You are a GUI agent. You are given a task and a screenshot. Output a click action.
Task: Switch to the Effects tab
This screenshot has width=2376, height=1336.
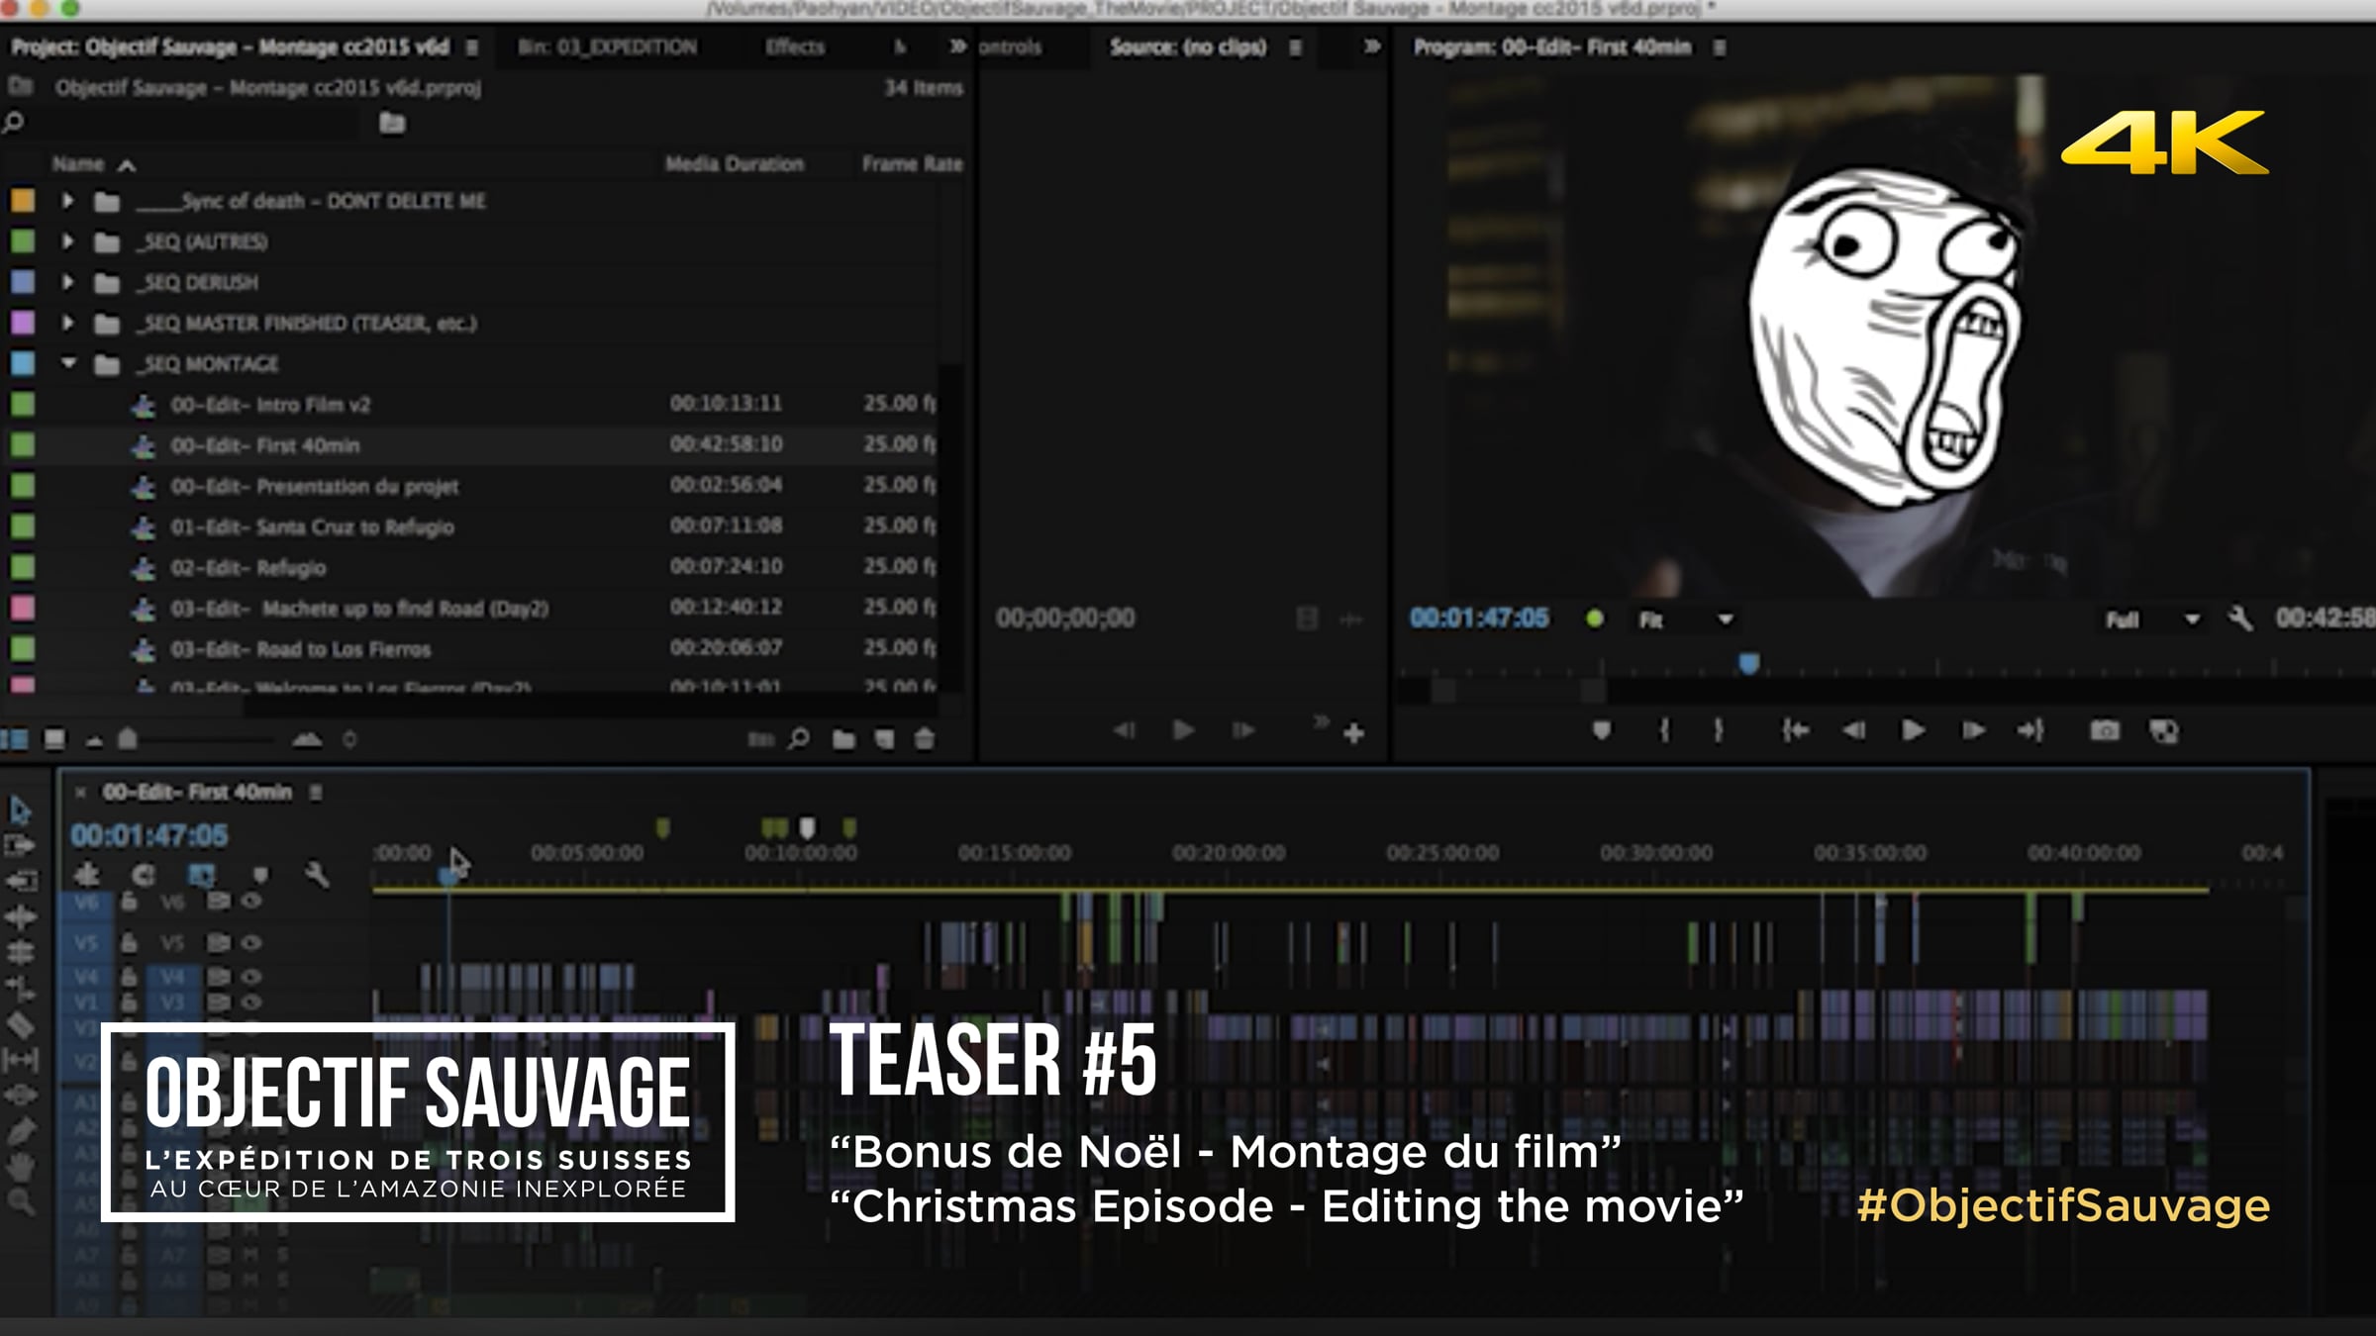click(795, 47)
